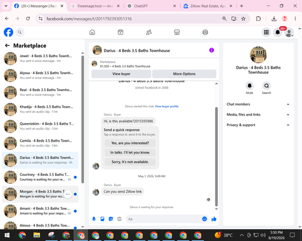Open the Facebook menu grid icon

(x=266, y=32)
